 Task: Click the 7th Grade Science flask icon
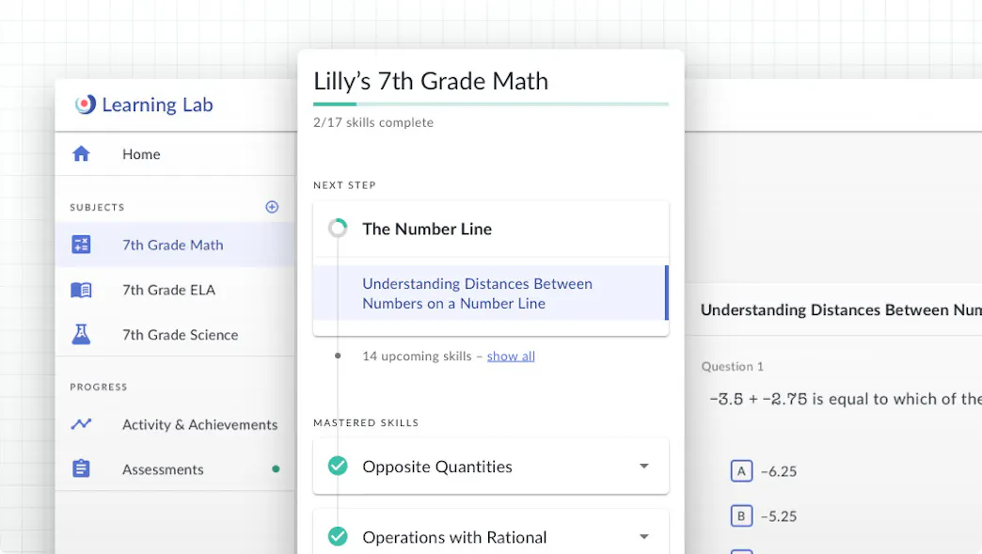82,334
